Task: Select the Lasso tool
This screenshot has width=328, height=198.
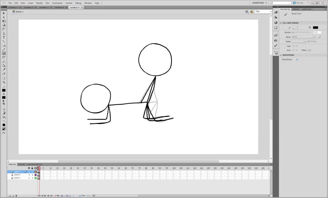Action: click(x=4, y=29)
